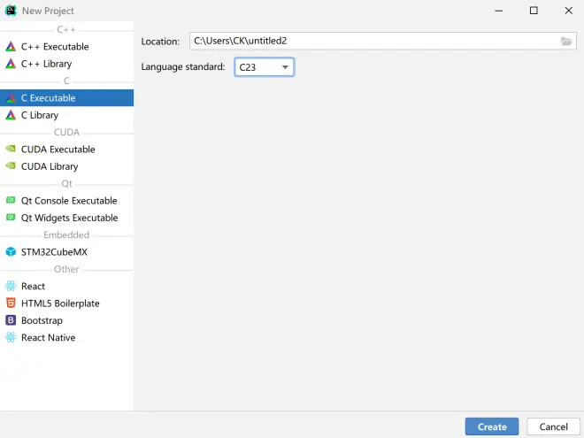This screenshot has height=438, width=584.
Task: Click the React atom icon
Action: (11, 286)
